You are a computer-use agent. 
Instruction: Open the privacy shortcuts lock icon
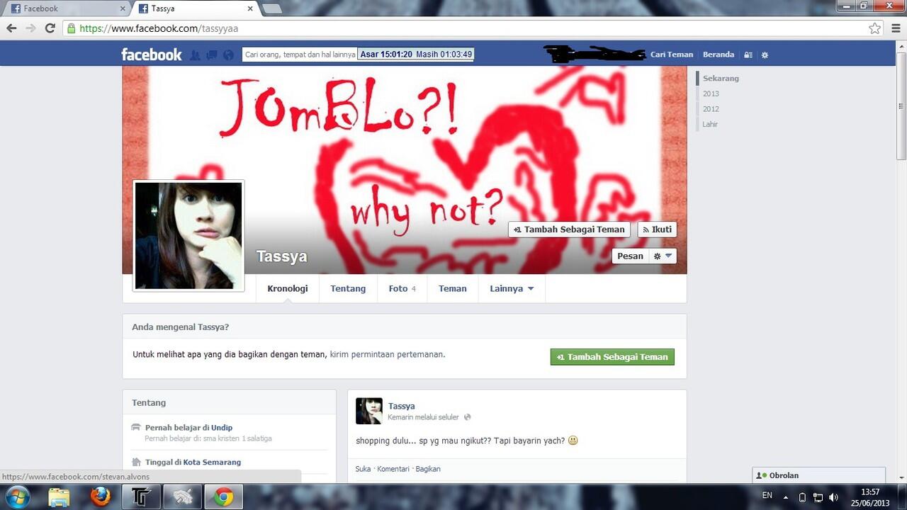[748, 55]
